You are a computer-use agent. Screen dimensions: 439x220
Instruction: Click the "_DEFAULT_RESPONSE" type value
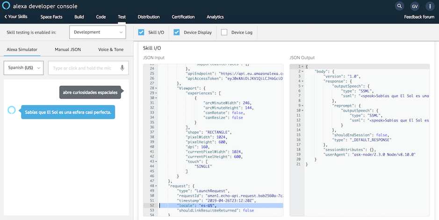coord(371,140)
